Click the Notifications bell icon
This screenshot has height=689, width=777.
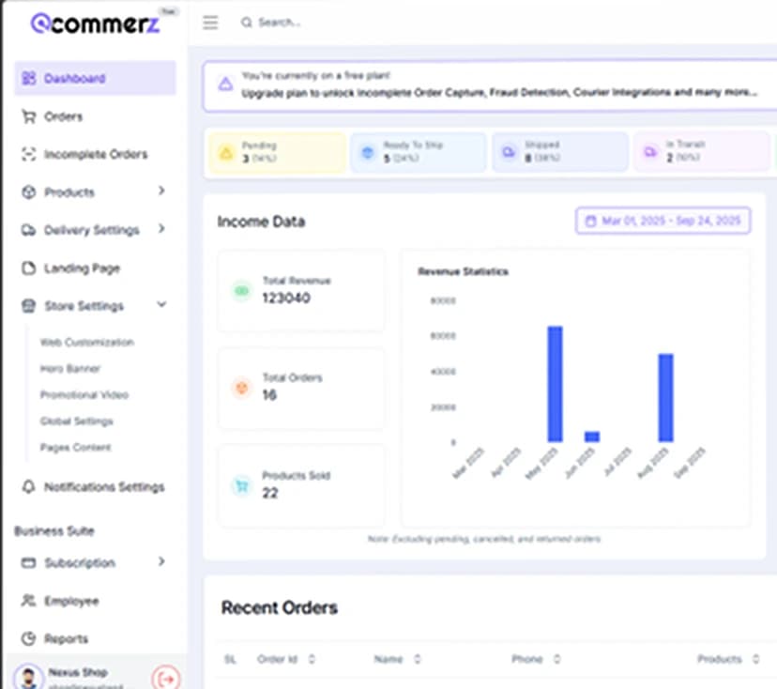[29, 487]
